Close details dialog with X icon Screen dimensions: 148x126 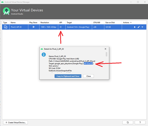point(105,49)
